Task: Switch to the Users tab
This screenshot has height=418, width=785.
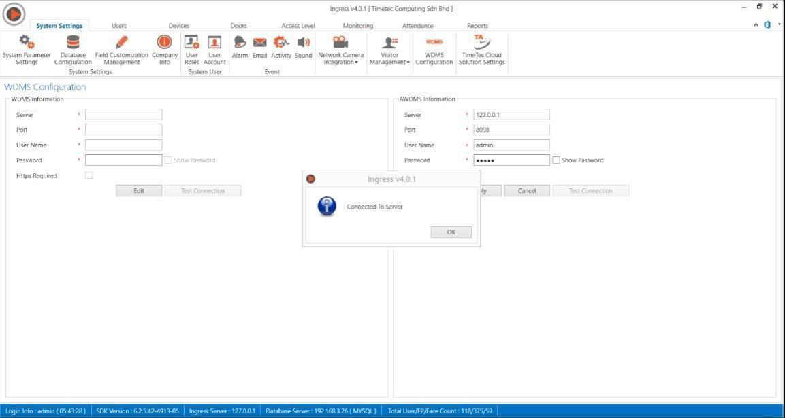Action: (x=119, y=26)
